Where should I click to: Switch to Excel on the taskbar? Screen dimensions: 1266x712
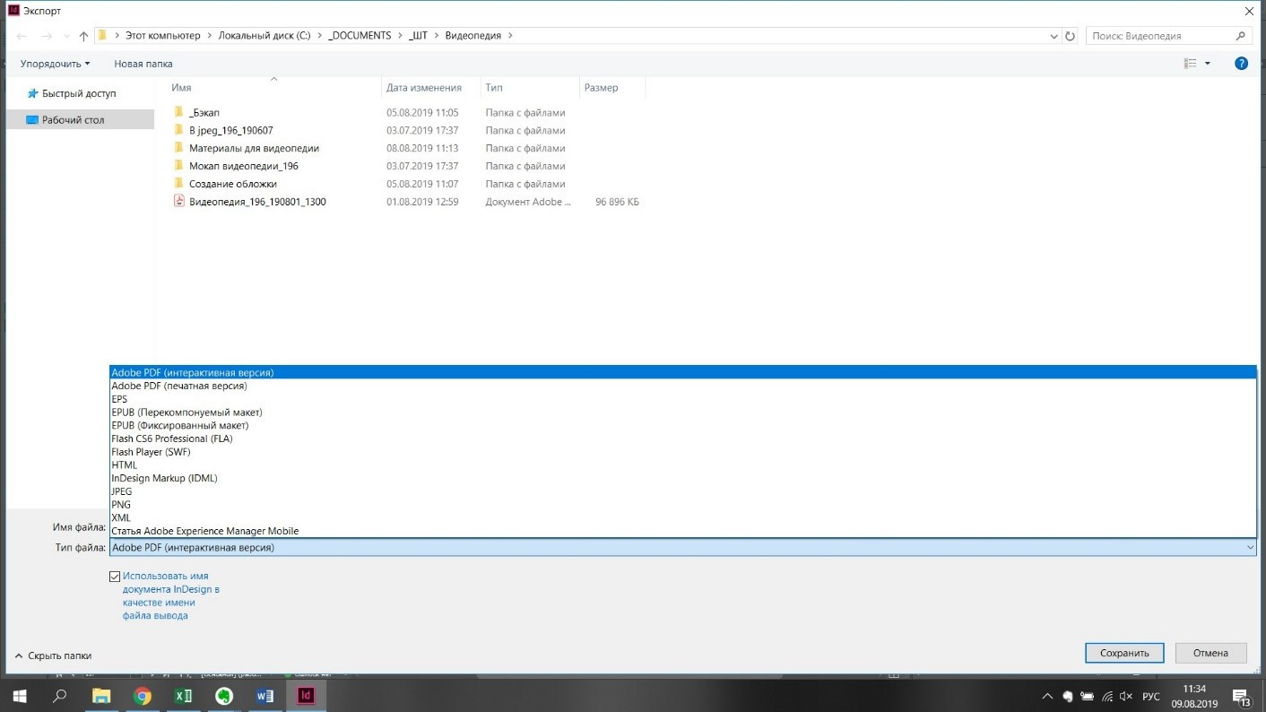pyautogui.click(x=183, y=696)
